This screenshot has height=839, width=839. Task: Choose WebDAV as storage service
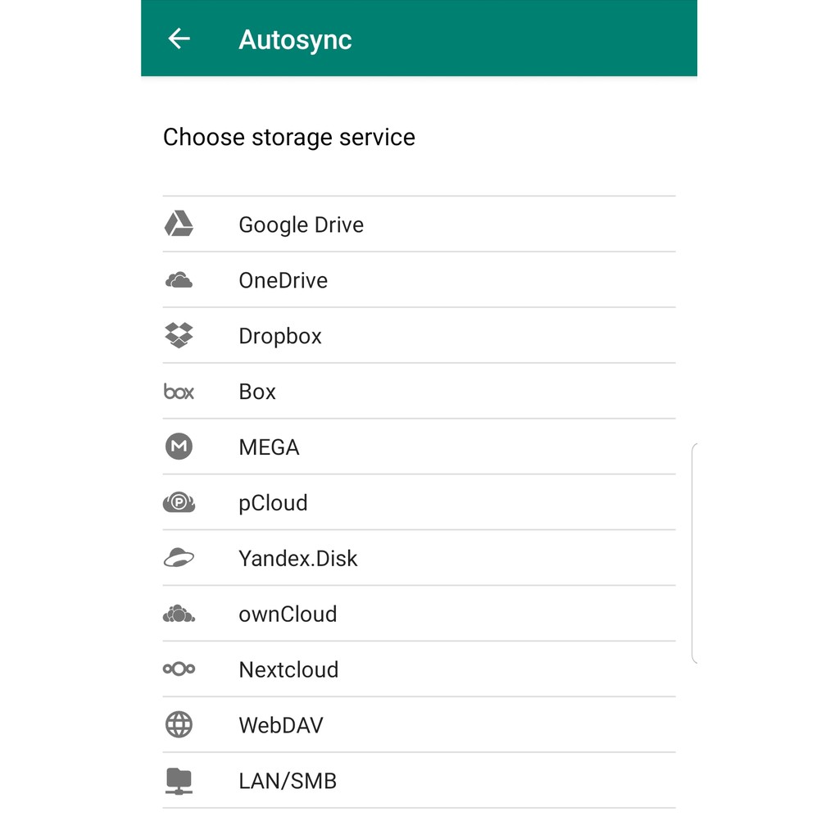coord(281,725)
